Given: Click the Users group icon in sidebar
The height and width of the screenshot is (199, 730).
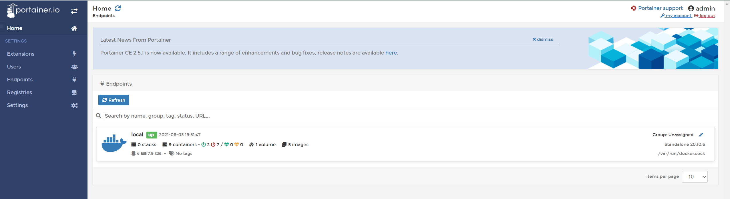Looking at the screenshot, I should pyautogui.click(x=74, y=67).
